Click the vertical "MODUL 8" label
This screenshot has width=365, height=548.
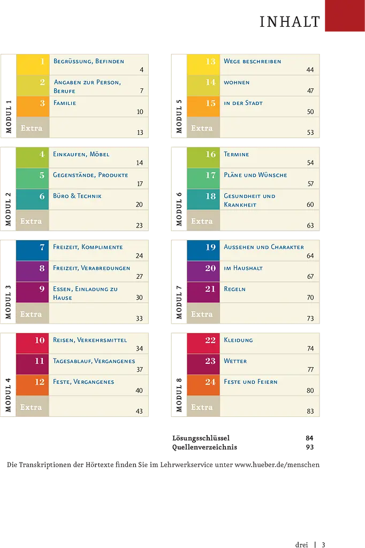pos(179,395)
